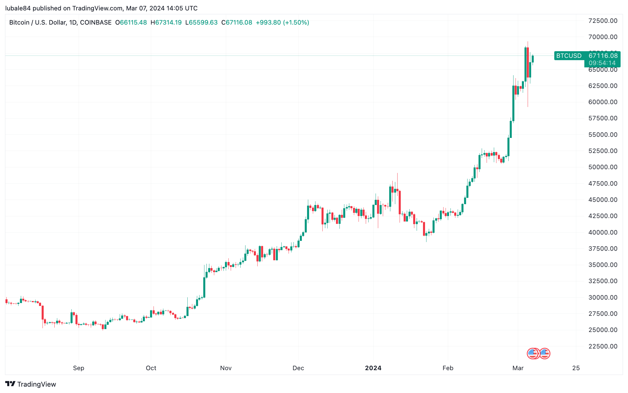Select the 09:54:14 candle countdown timer

coord(602,63)
